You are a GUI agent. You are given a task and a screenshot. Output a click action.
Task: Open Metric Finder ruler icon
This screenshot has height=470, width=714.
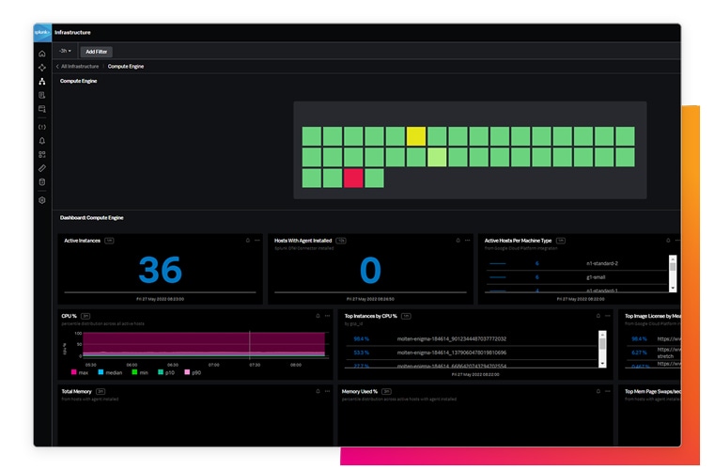point(42,168)
